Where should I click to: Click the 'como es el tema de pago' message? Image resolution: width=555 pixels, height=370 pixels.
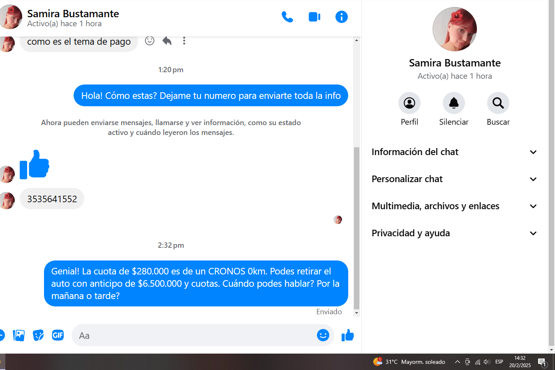coord(79,41)
